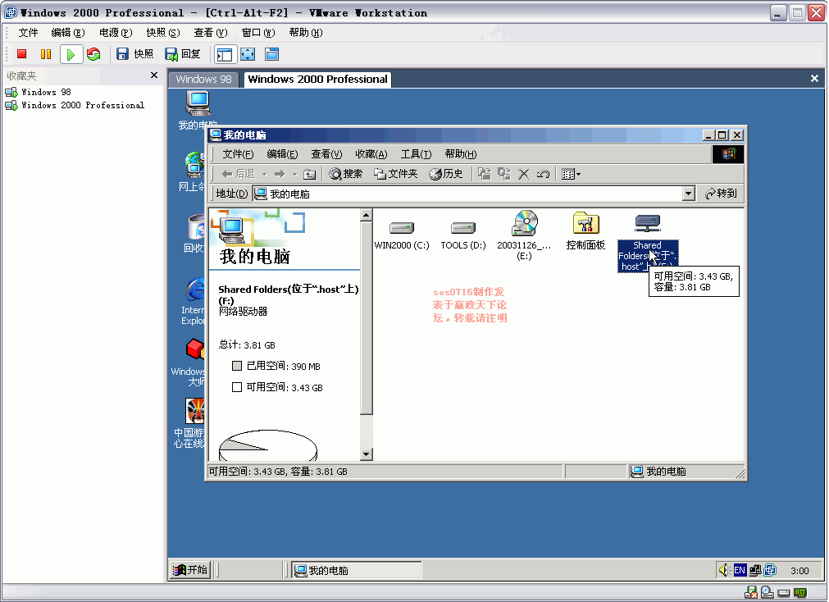The width and height of the screenshot is (829, 602).
Task: Click the Delete (X) toolbar icon
Action: coord(523,174)
